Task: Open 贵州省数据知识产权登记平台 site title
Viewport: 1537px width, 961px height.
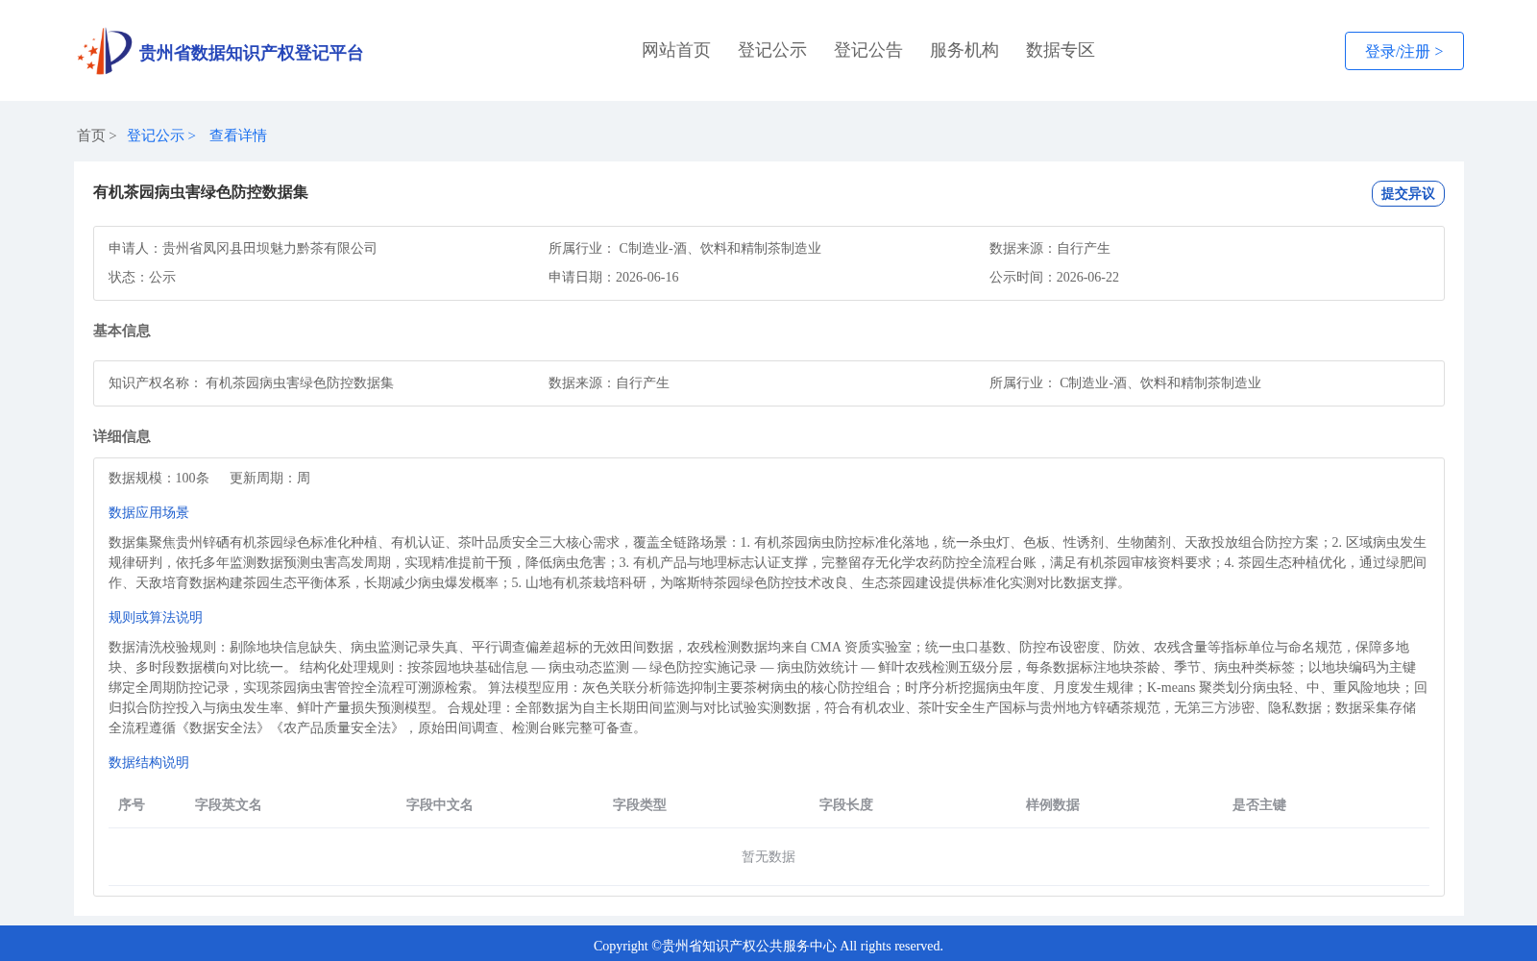Action: pos(251,53)
